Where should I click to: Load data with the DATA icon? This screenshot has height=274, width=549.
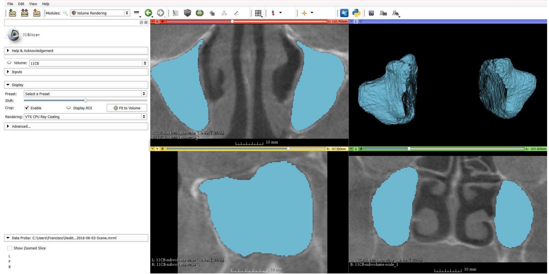pyautogui.click(x=12, y=13)
